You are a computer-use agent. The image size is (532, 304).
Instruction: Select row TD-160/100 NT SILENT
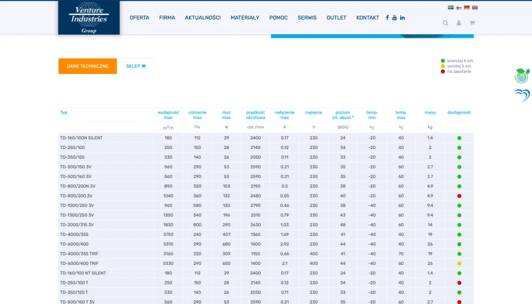(265, 273)
